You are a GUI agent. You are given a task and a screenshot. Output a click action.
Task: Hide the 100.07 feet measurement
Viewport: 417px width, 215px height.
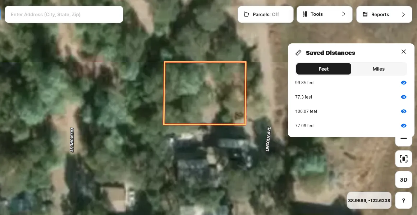pyautogui.click(x=403, y=111)
